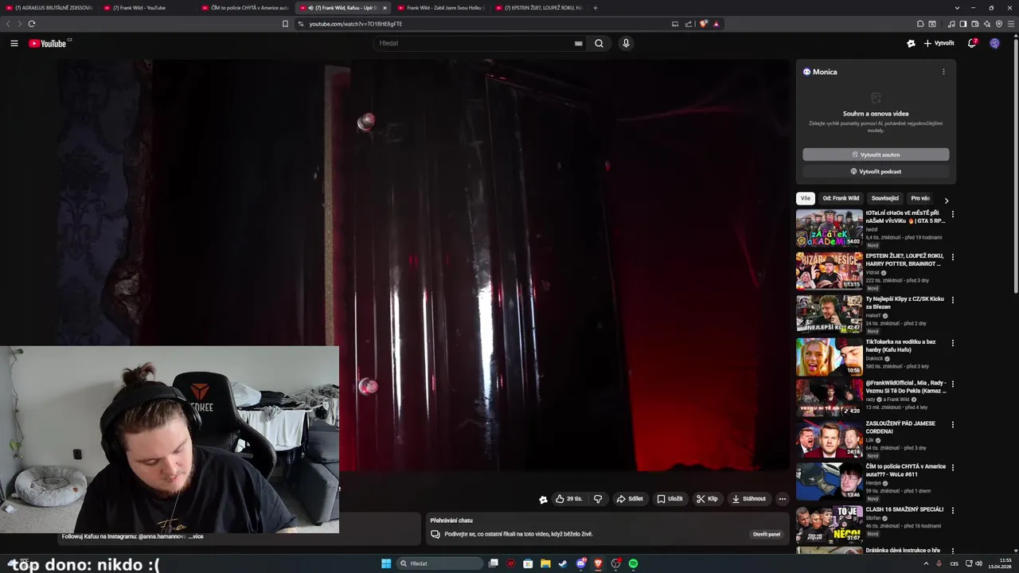This screenshot has width=1019, height=573.
Task: Click the Vytvořit create button
Action: pos(939,43)
